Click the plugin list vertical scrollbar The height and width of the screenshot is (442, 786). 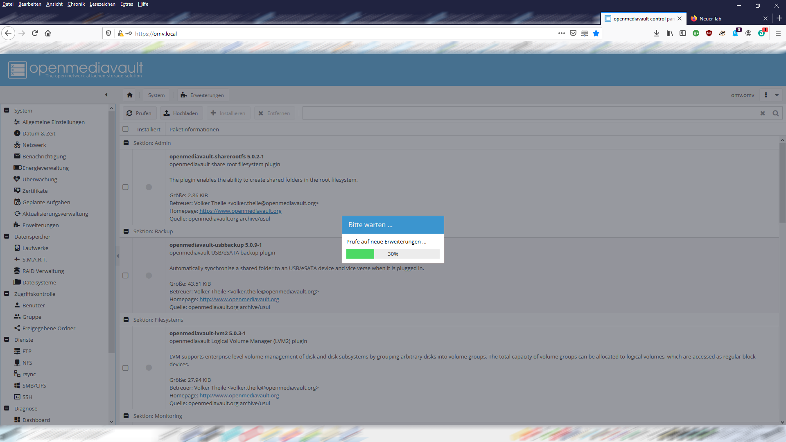[x=782, y=182]
